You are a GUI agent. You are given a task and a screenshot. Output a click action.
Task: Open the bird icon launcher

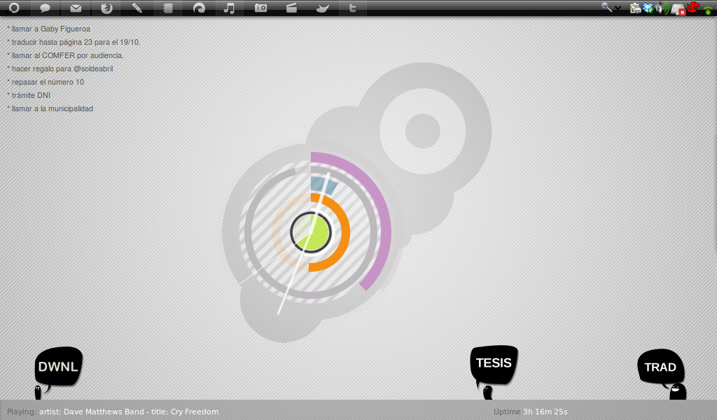click(322, 8)
